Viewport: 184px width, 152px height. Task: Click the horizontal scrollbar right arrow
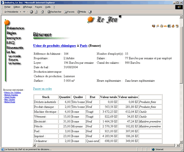[x=178, y=145]
